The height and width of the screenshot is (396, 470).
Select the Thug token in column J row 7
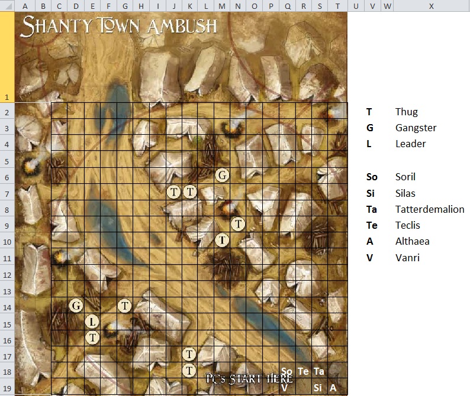point(174,192)
